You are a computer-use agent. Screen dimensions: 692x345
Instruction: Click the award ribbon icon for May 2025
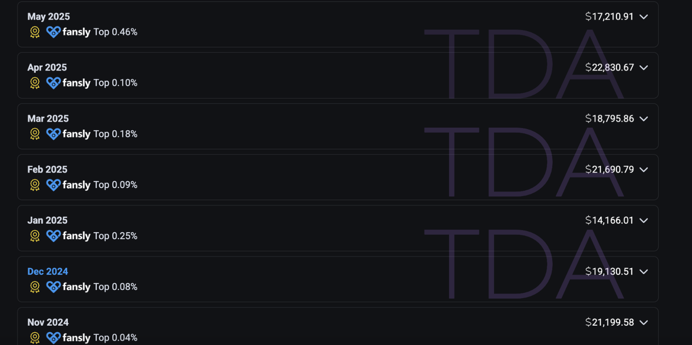(35, 32)
